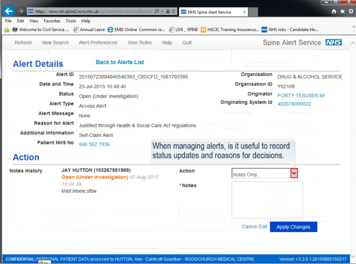Viewport: 356px width, 264px height.
Task: Open HSCIC Training Assurance bookmark
Action: [x=230, y=29]
